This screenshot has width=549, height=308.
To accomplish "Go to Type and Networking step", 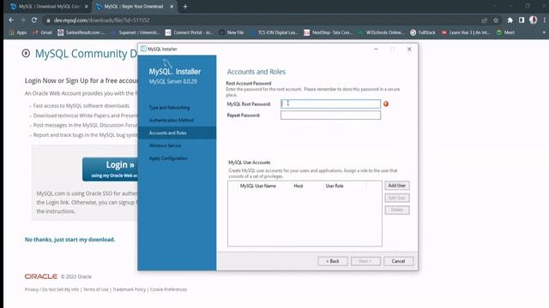I will 170,108.
